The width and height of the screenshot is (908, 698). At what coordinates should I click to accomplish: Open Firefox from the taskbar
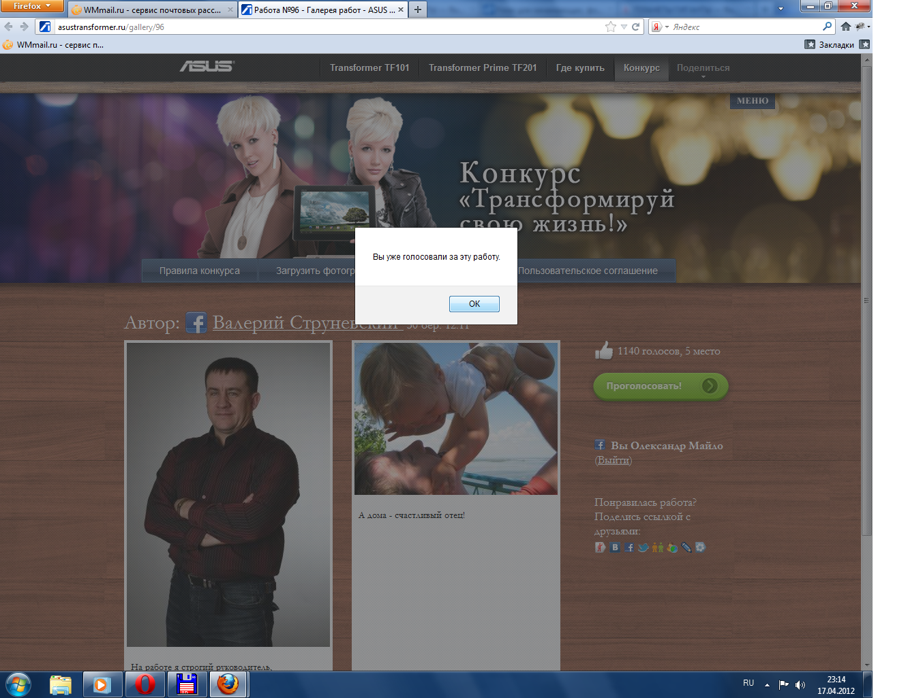pos(228,684)
